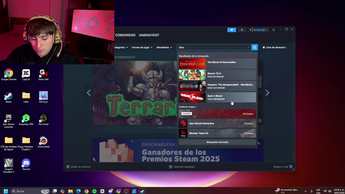
Task: Go to next featured carousel item
Action: (x=267, y=93)
